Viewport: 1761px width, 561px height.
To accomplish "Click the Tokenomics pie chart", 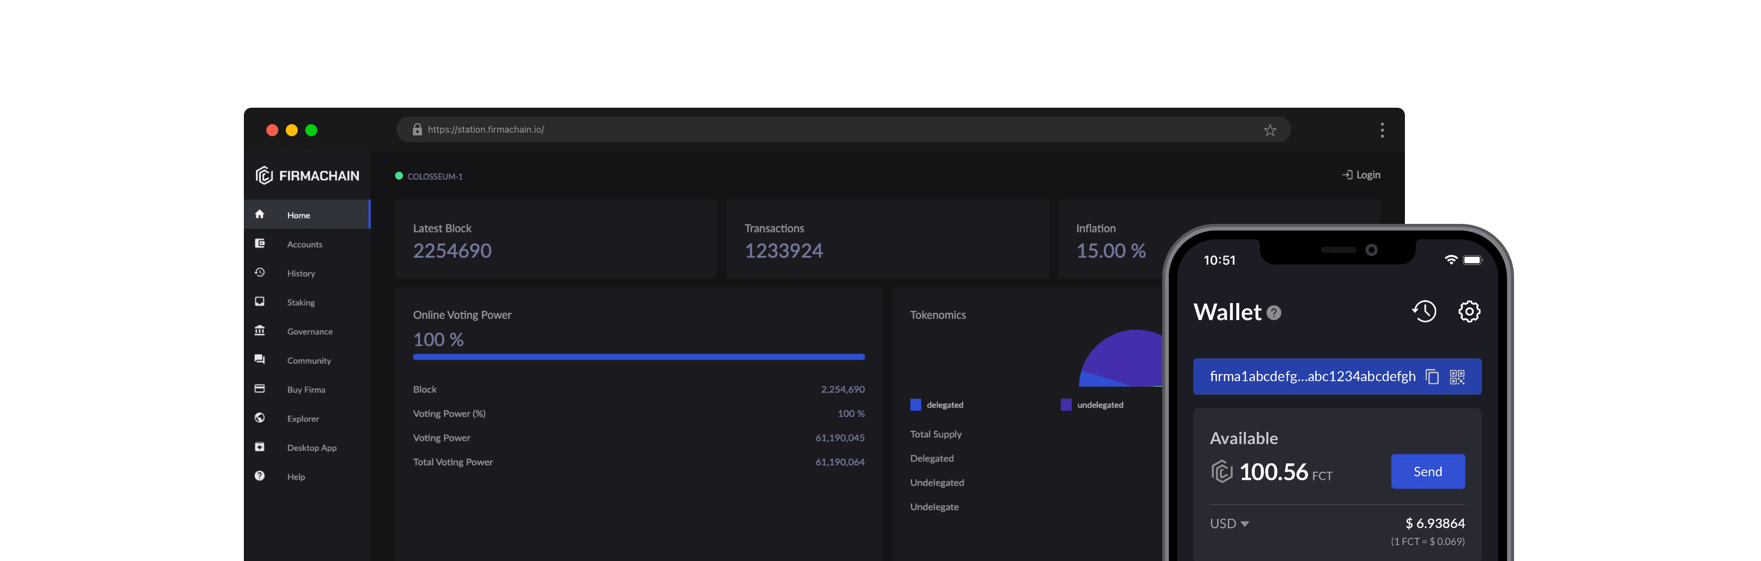I will [1121, 358].
